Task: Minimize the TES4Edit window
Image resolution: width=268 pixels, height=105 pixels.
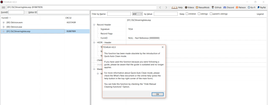Action: tap(247, 2)
